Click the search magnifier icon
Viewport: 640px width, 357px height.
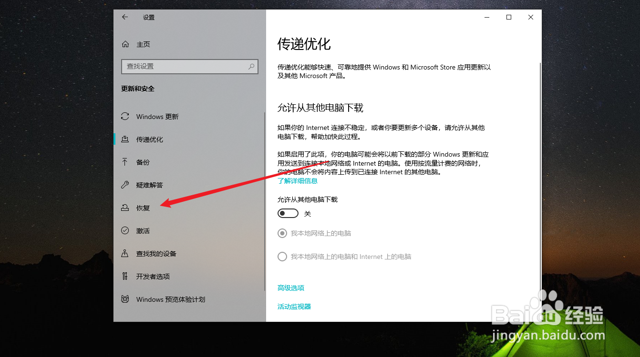(251, 67)
